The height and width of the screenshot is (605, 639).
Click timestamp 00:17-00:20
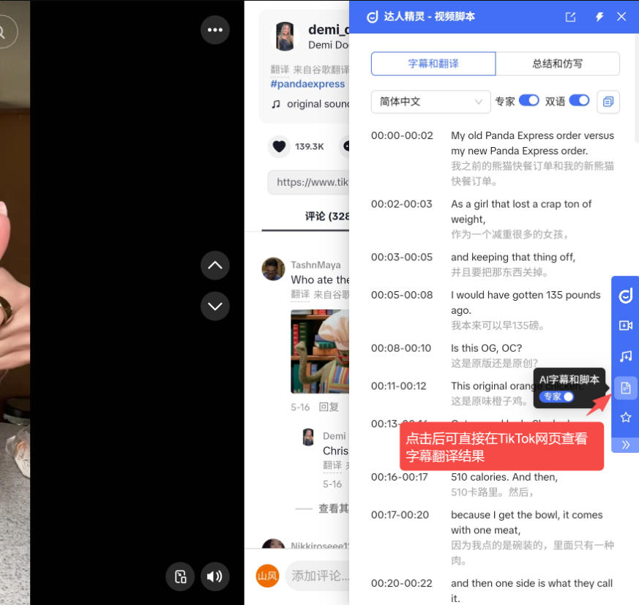[400, 515]
